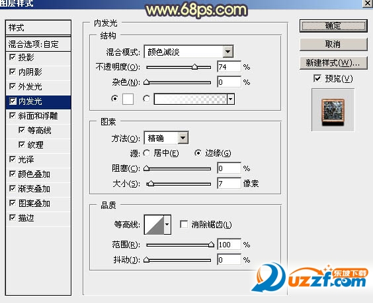373x303 pixels.
Task: Click the 阻塞 choke slider handle
Action: coord(147,168)
